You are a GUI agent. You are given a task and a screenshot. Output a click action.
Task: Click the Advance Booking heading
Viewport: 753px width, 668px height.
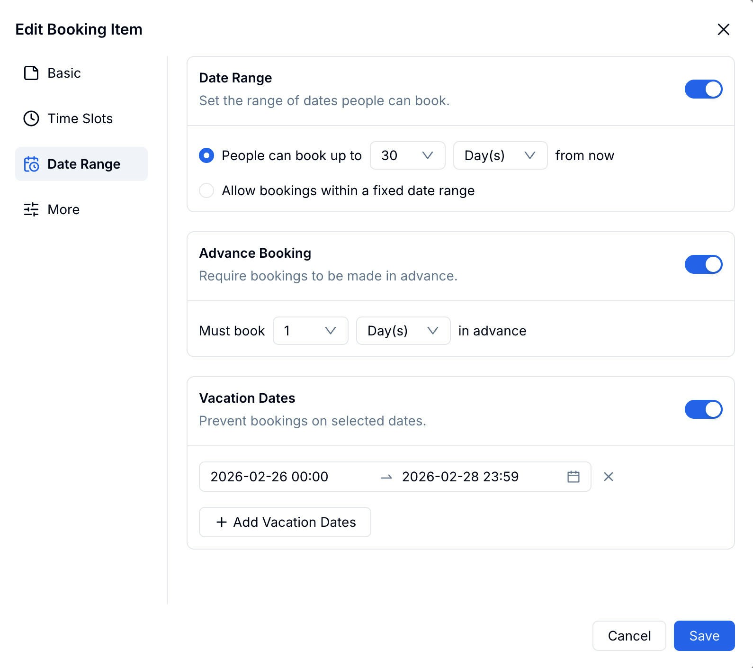pyautogui.click(x=255, y=253)
